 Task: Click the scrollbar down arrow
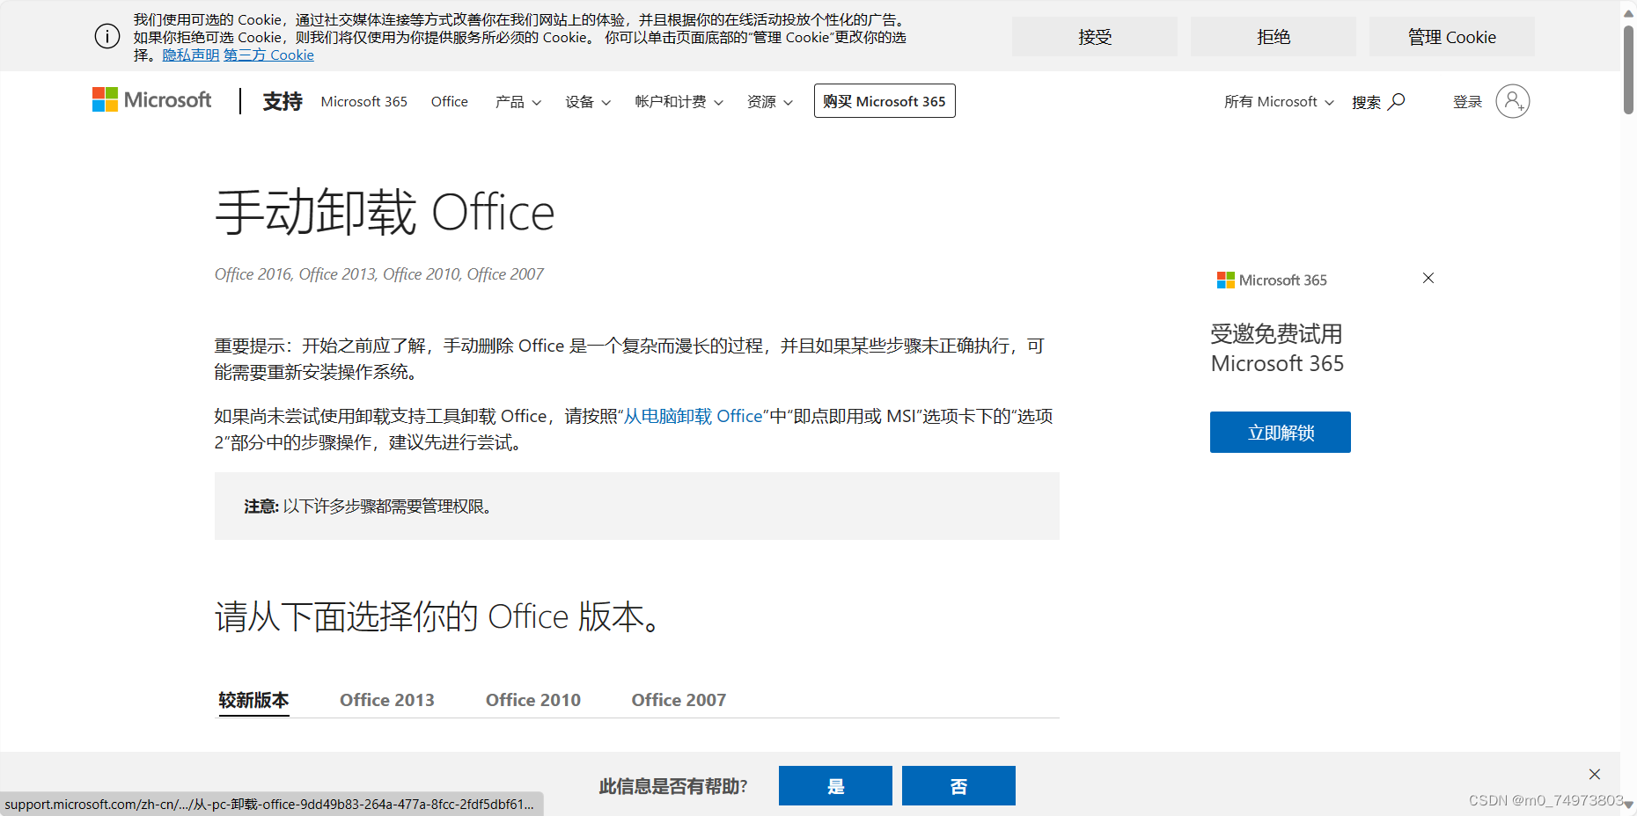[x=1628, y=805]
